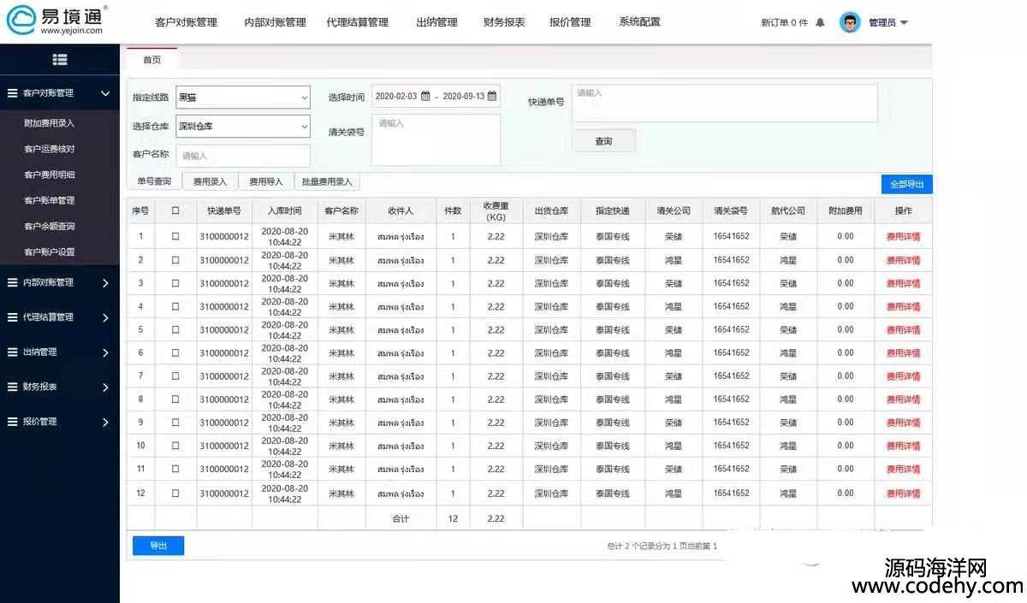Open 费用详情 for row 12
Screen dimensions: 1027x603
pos(903,493)
